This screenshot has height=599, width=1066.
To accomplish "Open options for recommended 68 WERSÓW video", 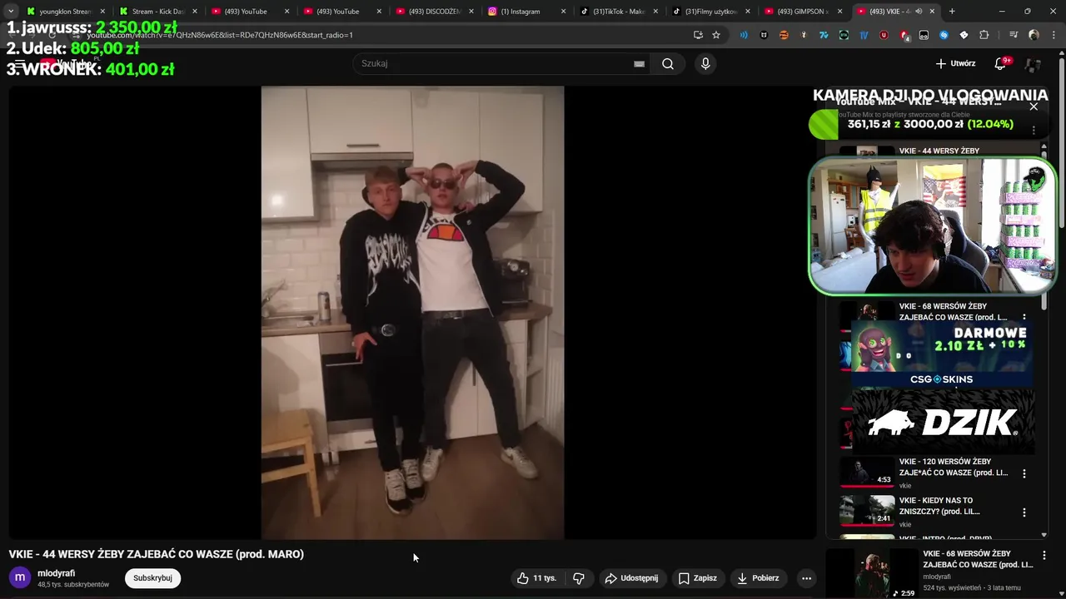I will click(1044, 555).
